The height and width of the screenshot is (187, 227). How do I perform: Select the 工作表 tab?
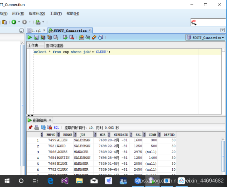pos(33,46)
